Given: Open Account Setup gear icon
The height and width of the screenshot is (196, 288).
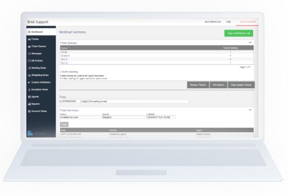Looking at the screenshot, I should coord(29,111).
